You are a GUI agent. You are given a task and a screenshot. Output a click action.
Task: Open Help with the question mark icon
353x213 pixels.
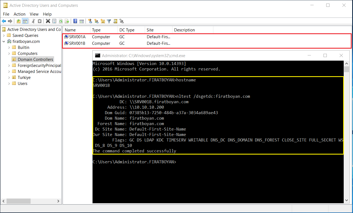coord(75,21)
